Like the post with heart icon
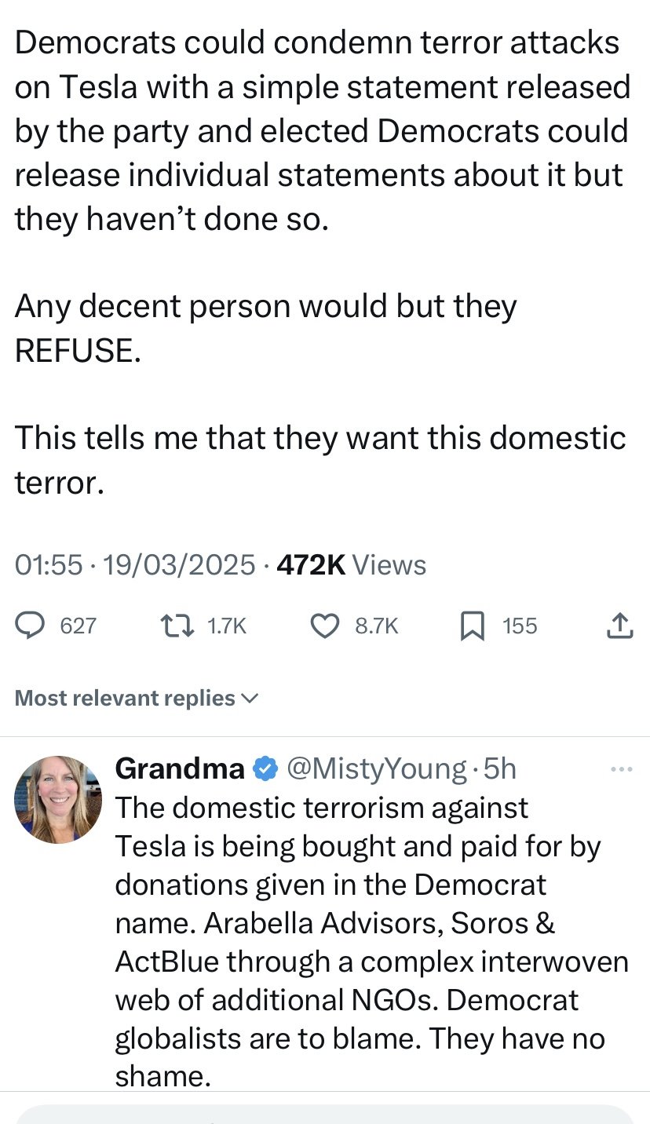 (324, 626)
